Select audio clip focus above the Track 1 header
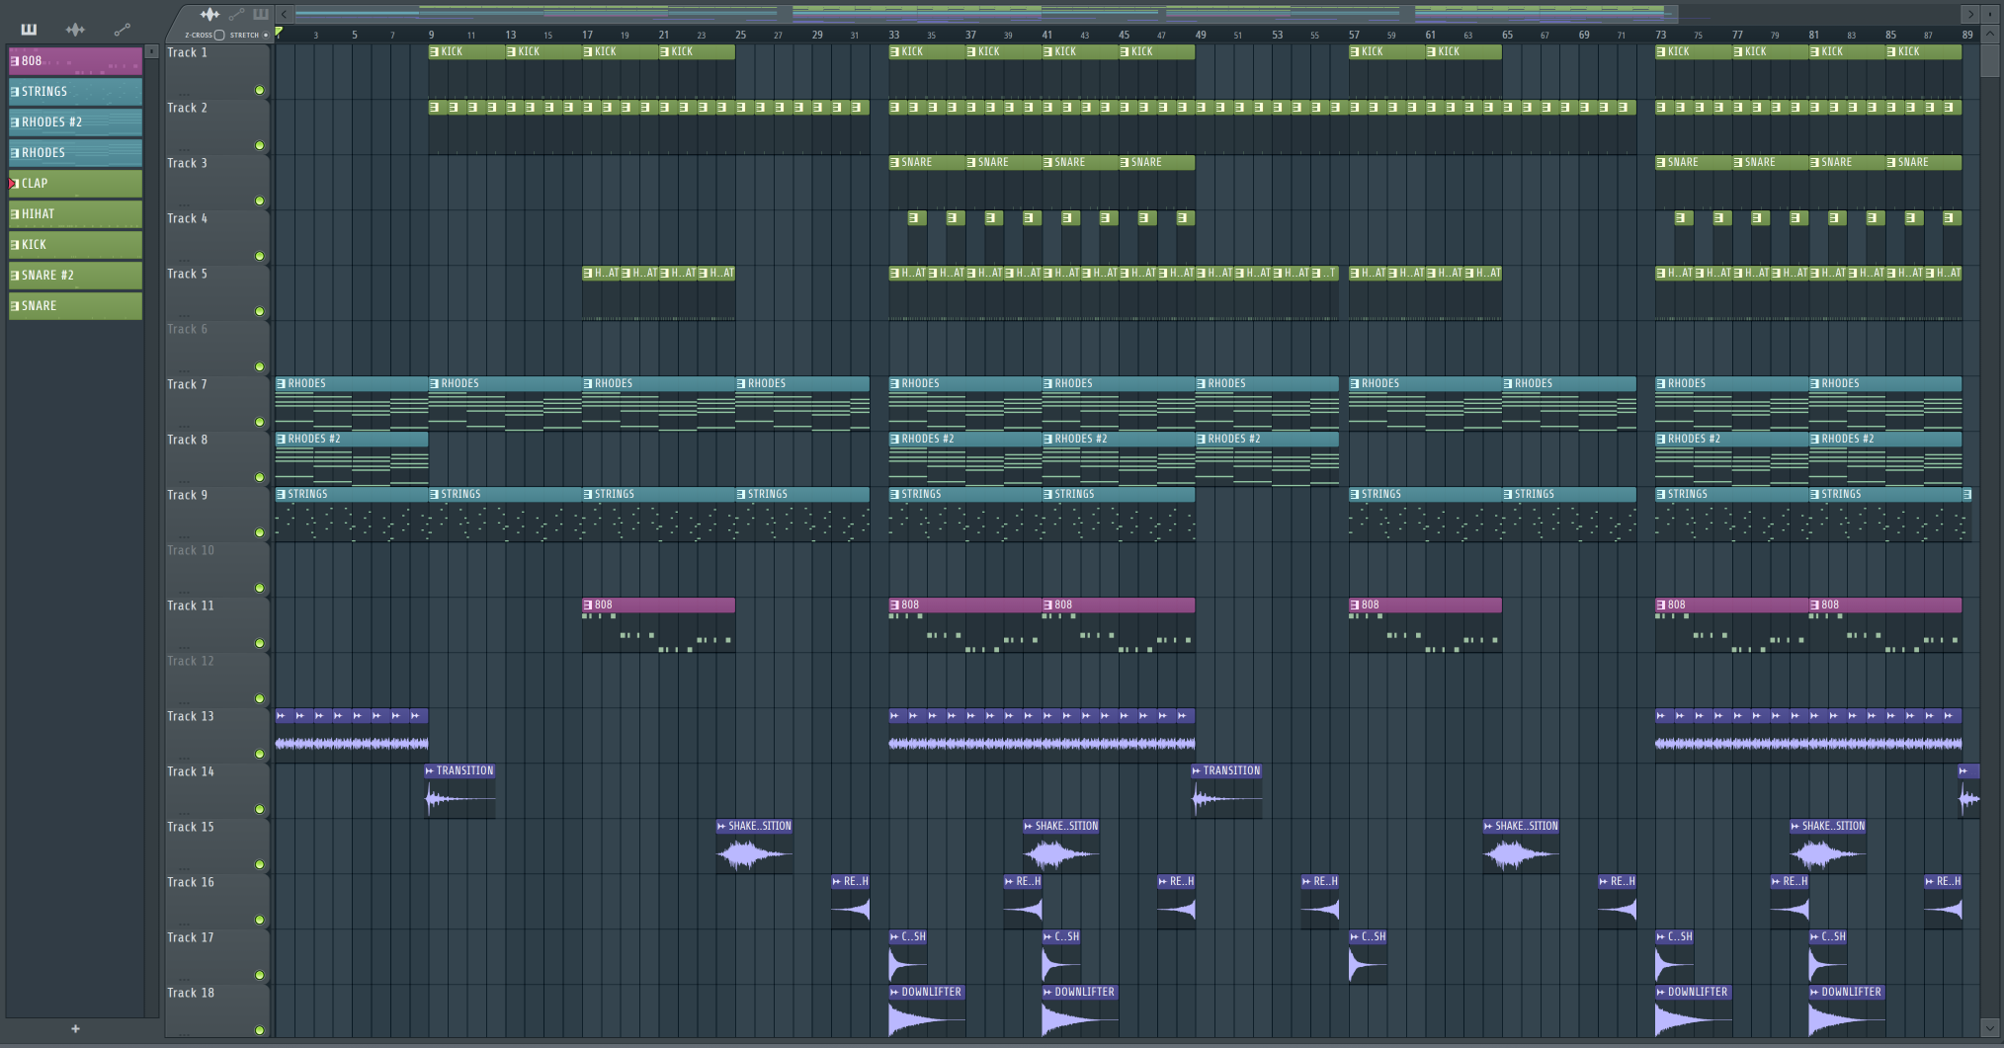Viewport: 2004px width, 1048px height. (209, 14)
